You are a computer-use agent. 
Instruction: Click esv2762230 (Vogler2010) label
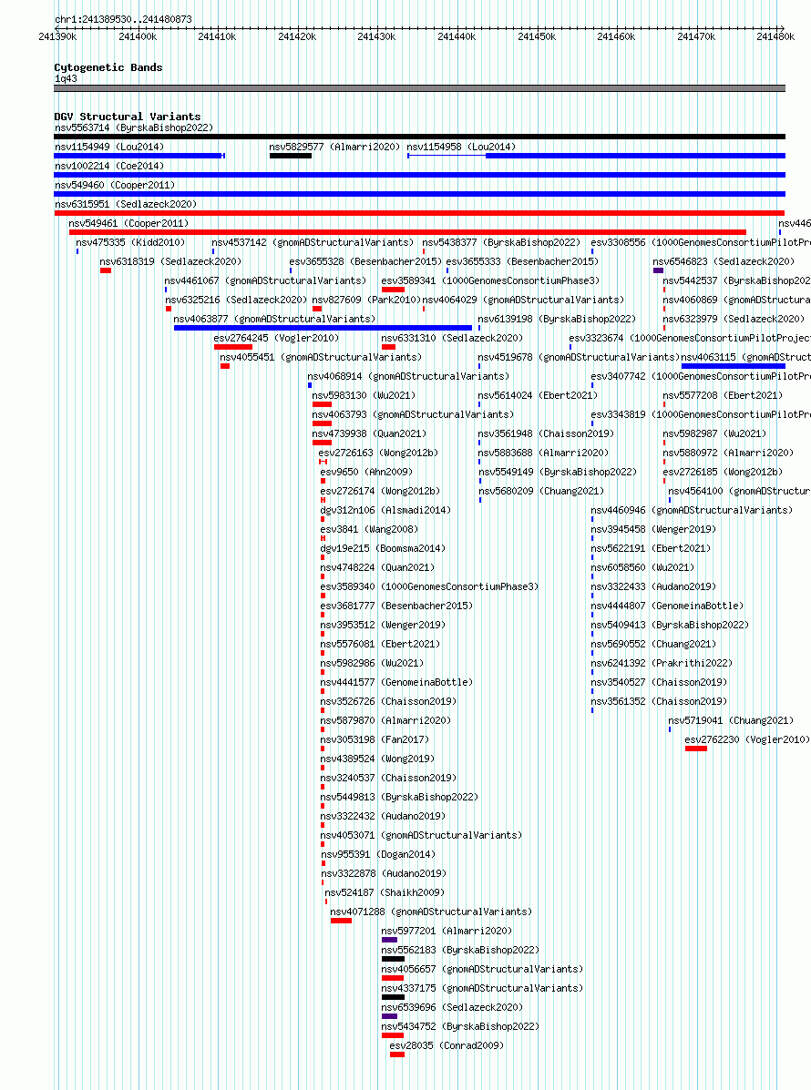pos(747,739)
